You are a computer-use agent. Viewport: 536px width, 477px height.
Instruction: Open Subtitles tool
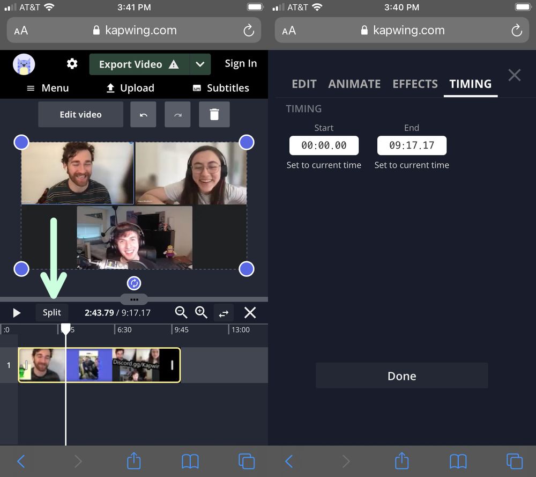coord(220,88)
